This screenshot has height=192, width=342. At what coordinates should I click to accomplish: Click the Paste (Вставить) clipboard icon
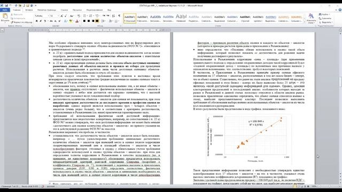click(5, 17)
